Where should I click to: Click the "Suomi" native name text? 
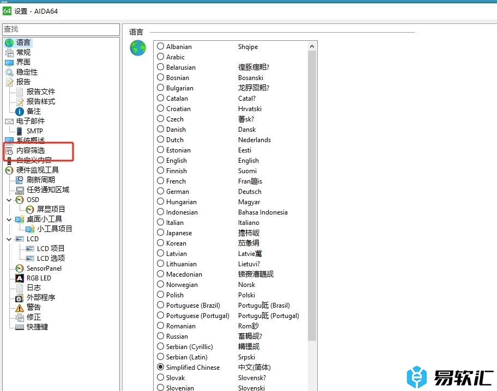pos(247,171)
